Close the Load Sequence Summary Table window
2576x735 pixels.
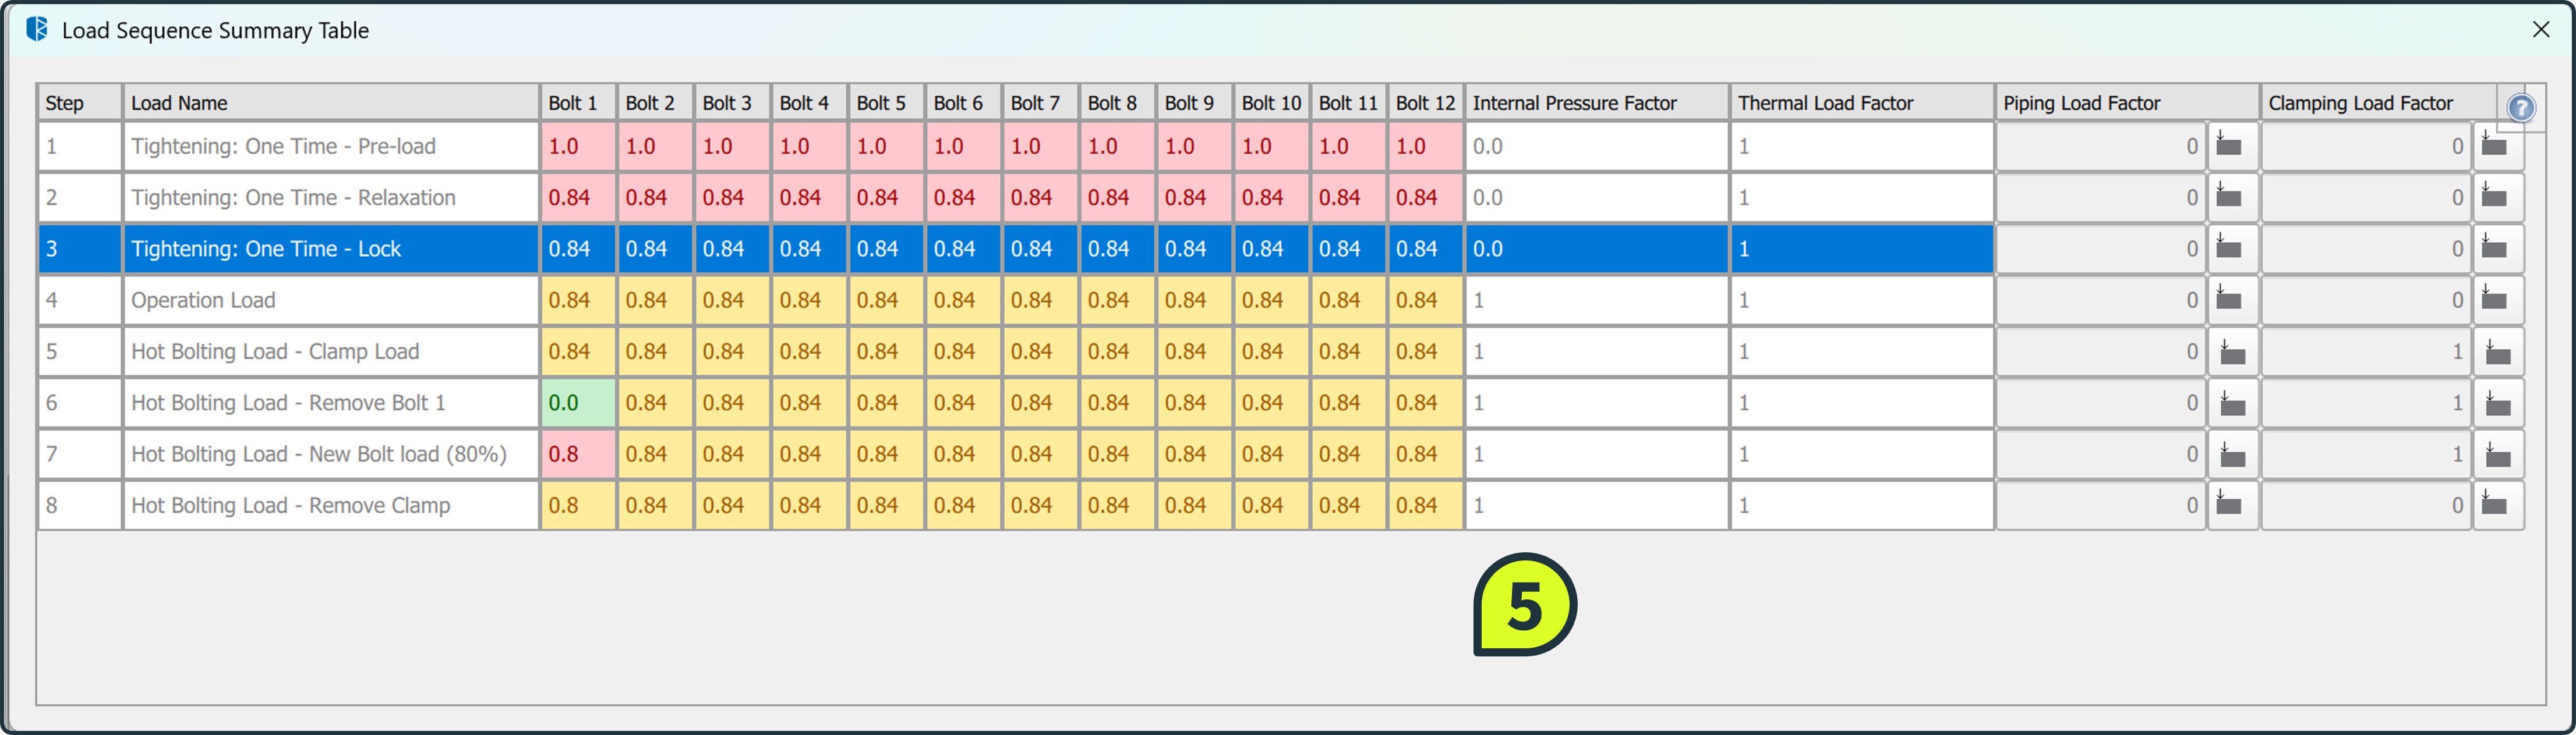coord(2541,30)
